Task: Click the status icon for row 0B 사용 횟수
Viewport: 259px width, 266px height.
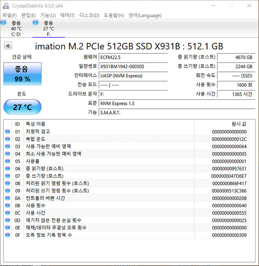Action: pyautogui.click(x=8, y=206)
